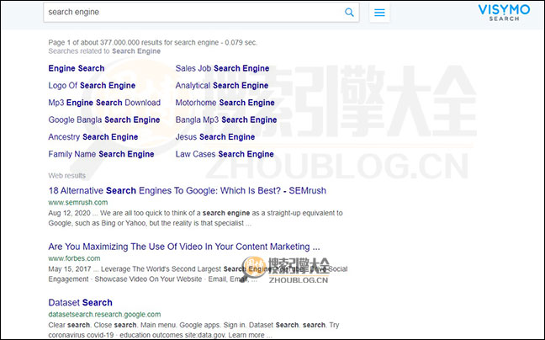
Task: Open Are You Maximizing Video result title
Action: (x=184, y=247)
